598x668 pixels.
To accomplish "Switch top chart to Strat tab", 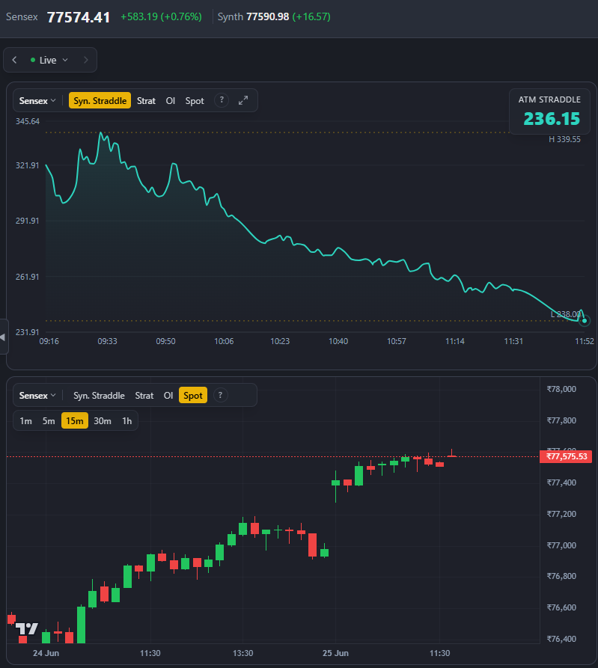I will [x=146, y=101].
